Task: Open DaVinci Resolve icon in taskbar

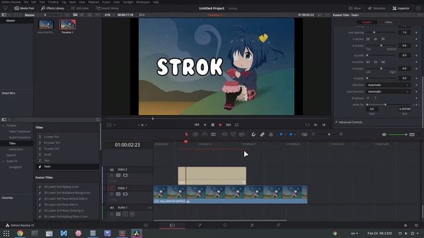Action: tap(136, 233)
